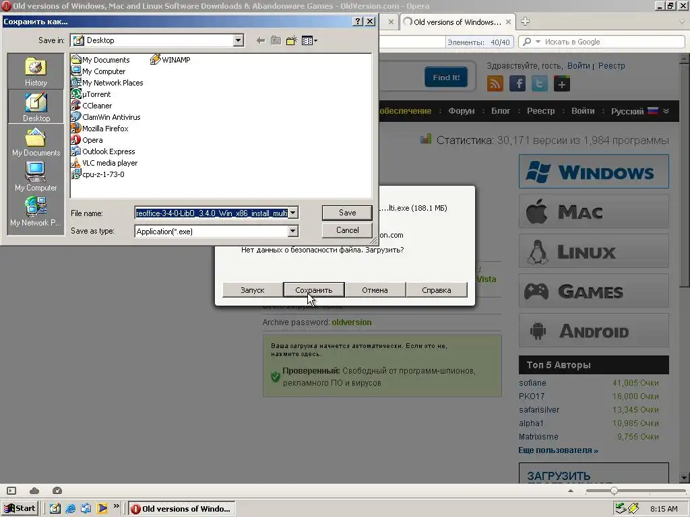Open the Windows category banner

point(594,172)
